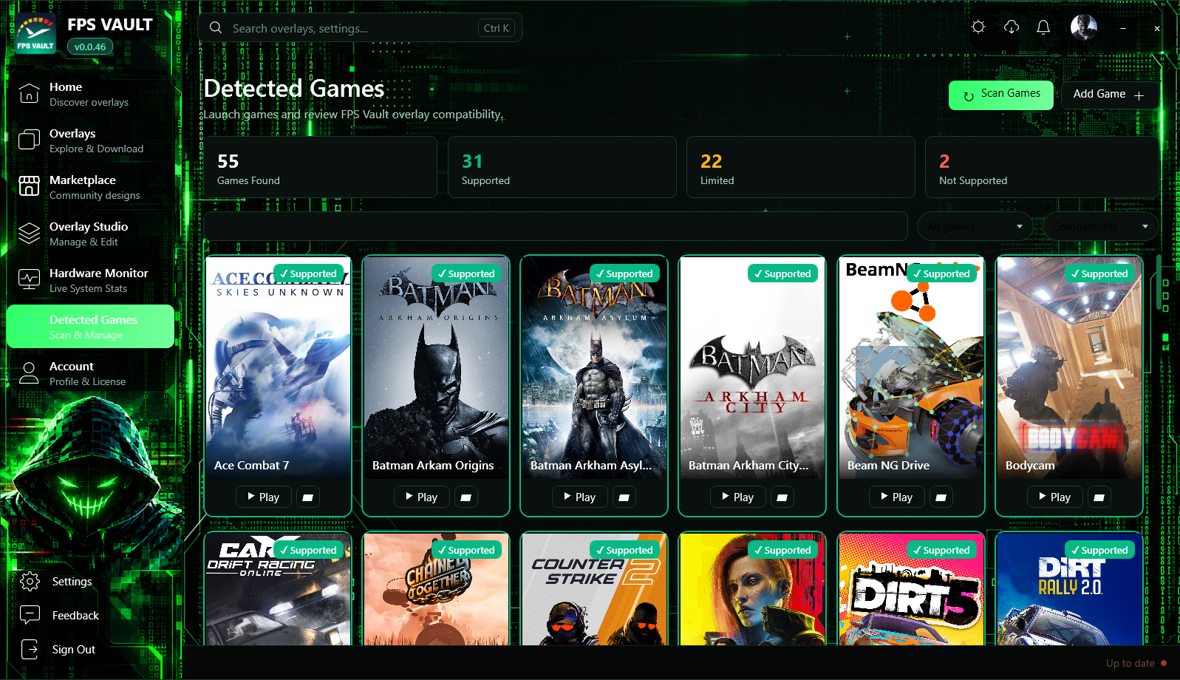Play Bodycam game
Image resolution: width=1180 pixels, height=680 pixels.
tap(1054, 497)
